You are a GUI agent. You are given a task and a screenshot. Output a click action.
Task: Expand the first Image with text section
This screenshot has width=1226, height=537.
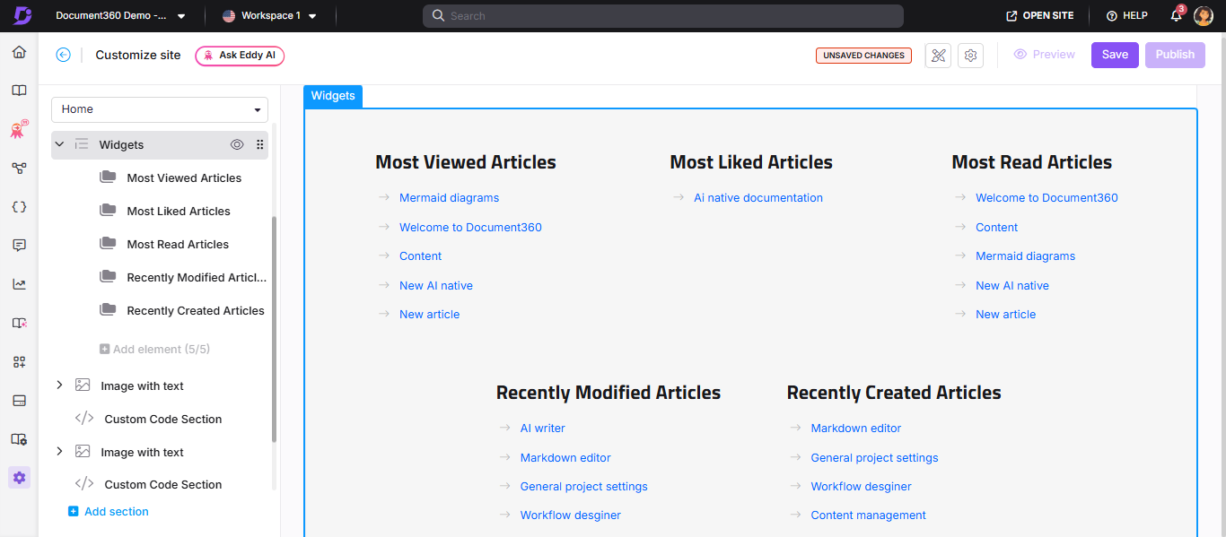(x=59, y=385)
